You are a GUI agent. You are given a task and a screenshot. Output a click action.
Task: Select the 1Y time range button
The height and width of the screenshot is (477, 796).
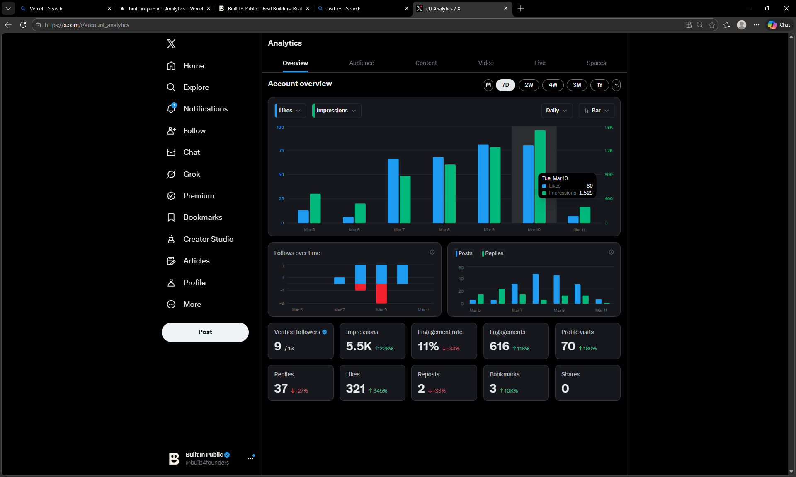coord(599,85)
